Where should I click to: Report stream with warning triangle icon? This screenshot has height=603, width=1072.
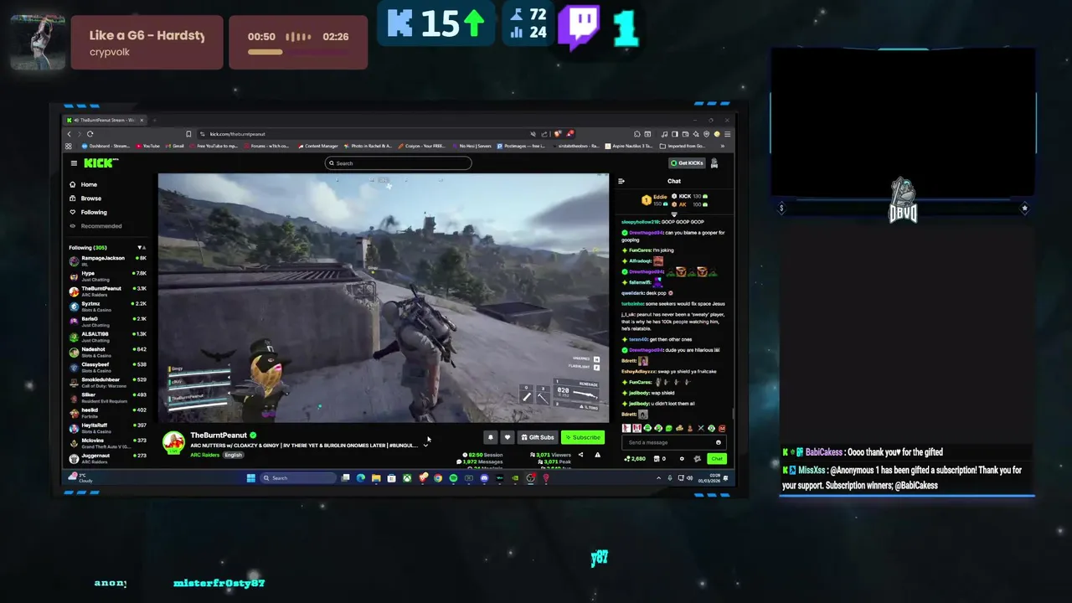click(x=598, y=455)
